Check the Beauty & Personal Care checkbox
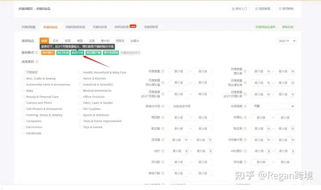Screen dimensions: 321x190 click(x=23, y=97)
